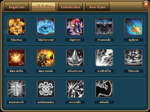The height and width of the screenshot is (112, 150).
Task: Select the gear-eye เทคนิคสอดส่อง icon
Action: click(x=46, y=89)
